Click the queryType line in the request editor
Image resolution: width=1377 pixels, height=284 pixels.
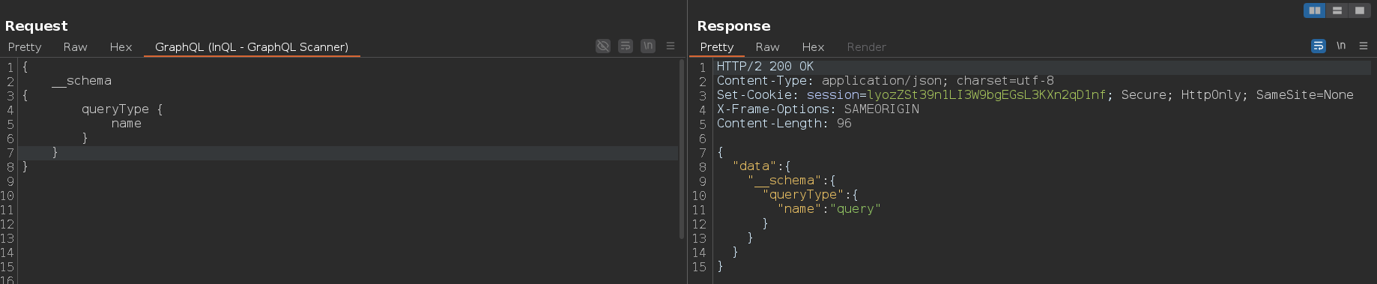pyautogui.click(x=122, y=109)
